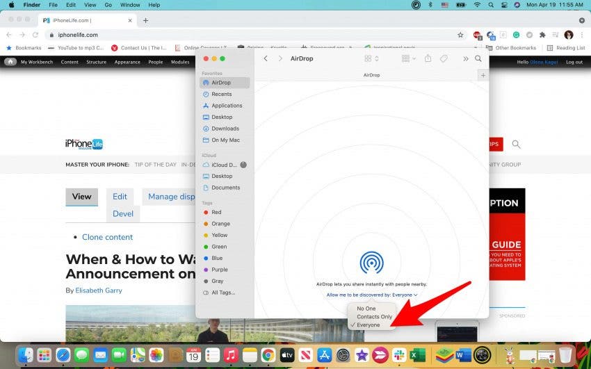This screenshot has height=369, width=591.
Task: Select the checked Everyone option
Action: pos(369,325)
